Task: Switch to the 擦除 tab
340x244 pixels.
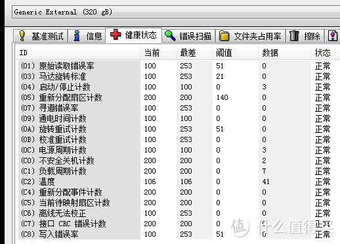Action: tap(305, 36)
